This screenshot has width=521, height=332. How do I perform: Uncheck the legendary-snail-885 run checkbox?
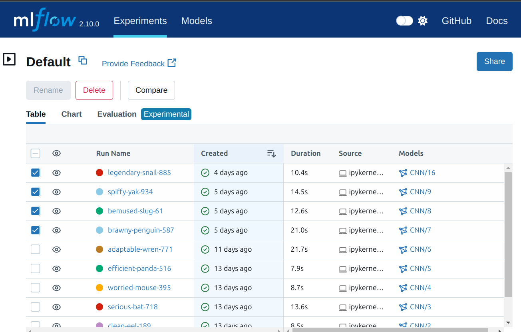36,173
